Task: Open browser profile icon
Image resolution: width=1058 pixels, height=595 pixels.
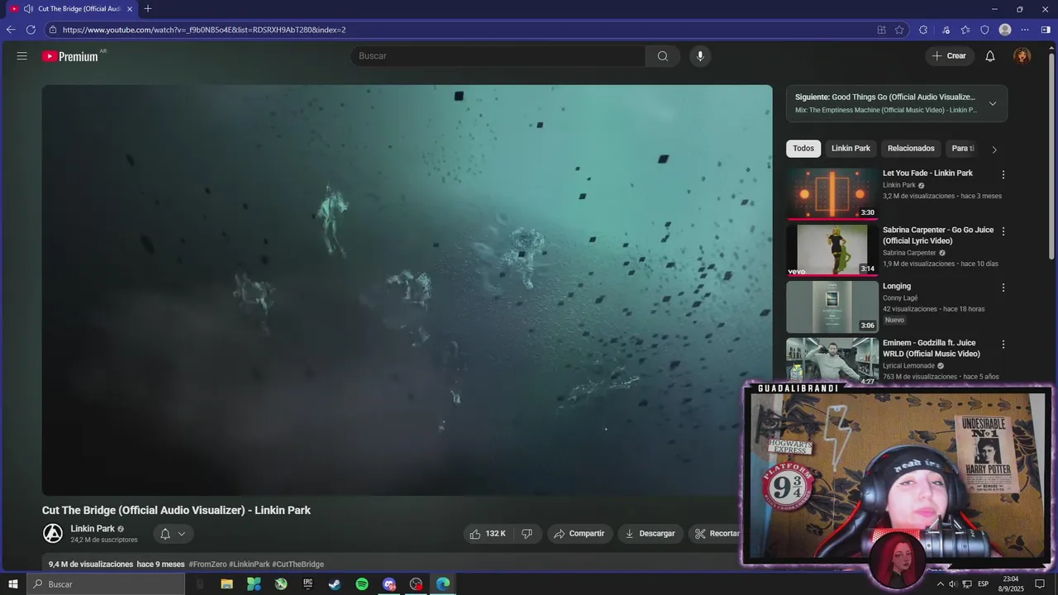Action: [1005, 30]
